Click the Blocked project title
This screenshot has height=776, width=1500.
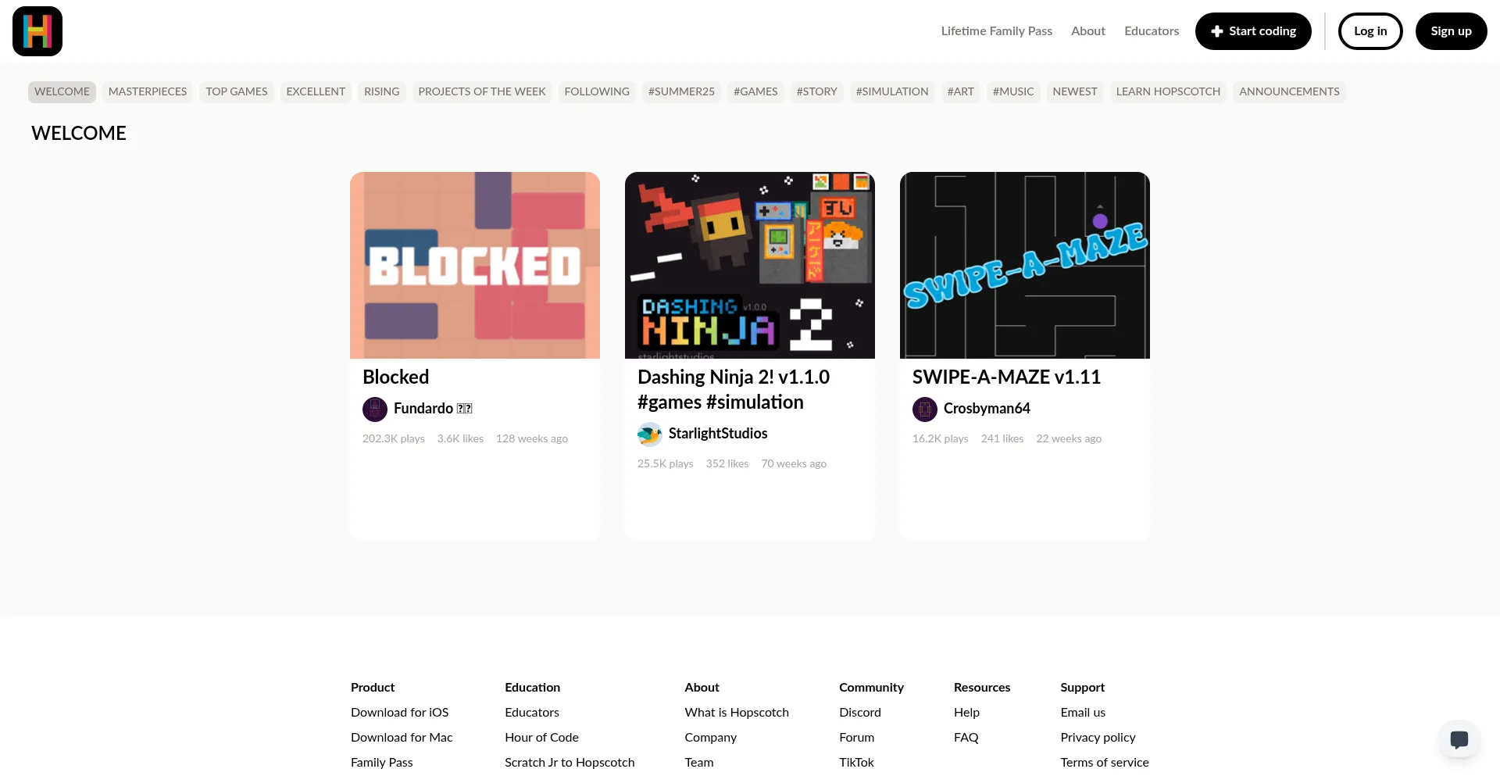tap(396, 377)
